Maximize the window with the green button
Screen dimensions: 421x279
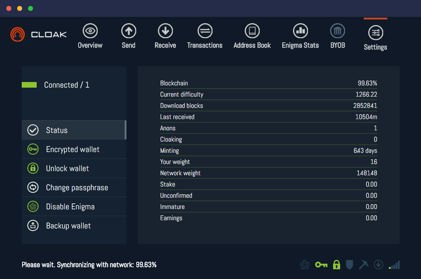(31, 8)
